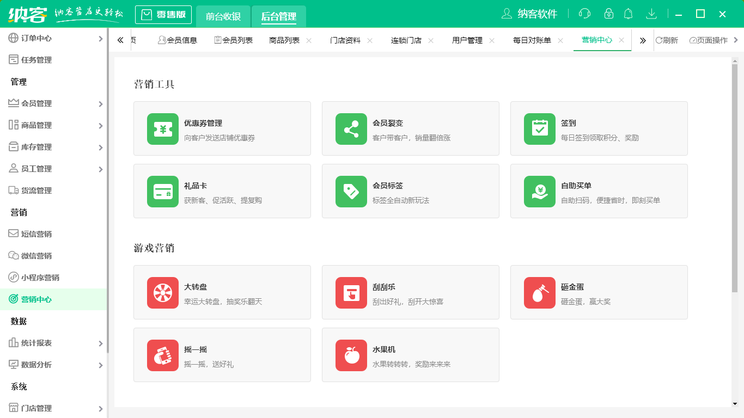This screenshot has width=744, height=418.
Task: Select the 砸金蛋 golden egg icon
Action: [x=539, y=292]
